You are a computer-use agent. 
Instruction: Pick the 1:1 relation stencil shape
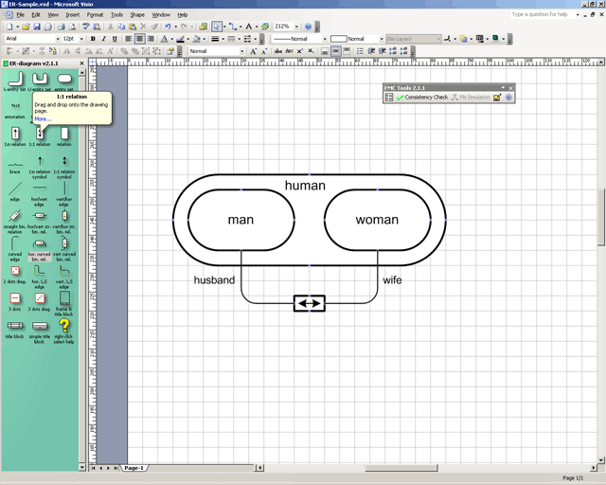tap(40, 134)
